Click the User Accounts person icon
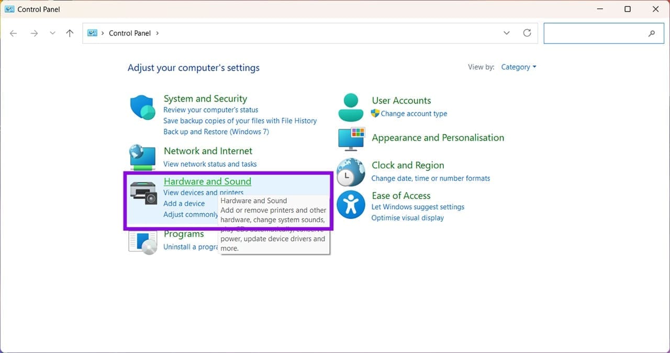The image size is (670, 353). 351,108
